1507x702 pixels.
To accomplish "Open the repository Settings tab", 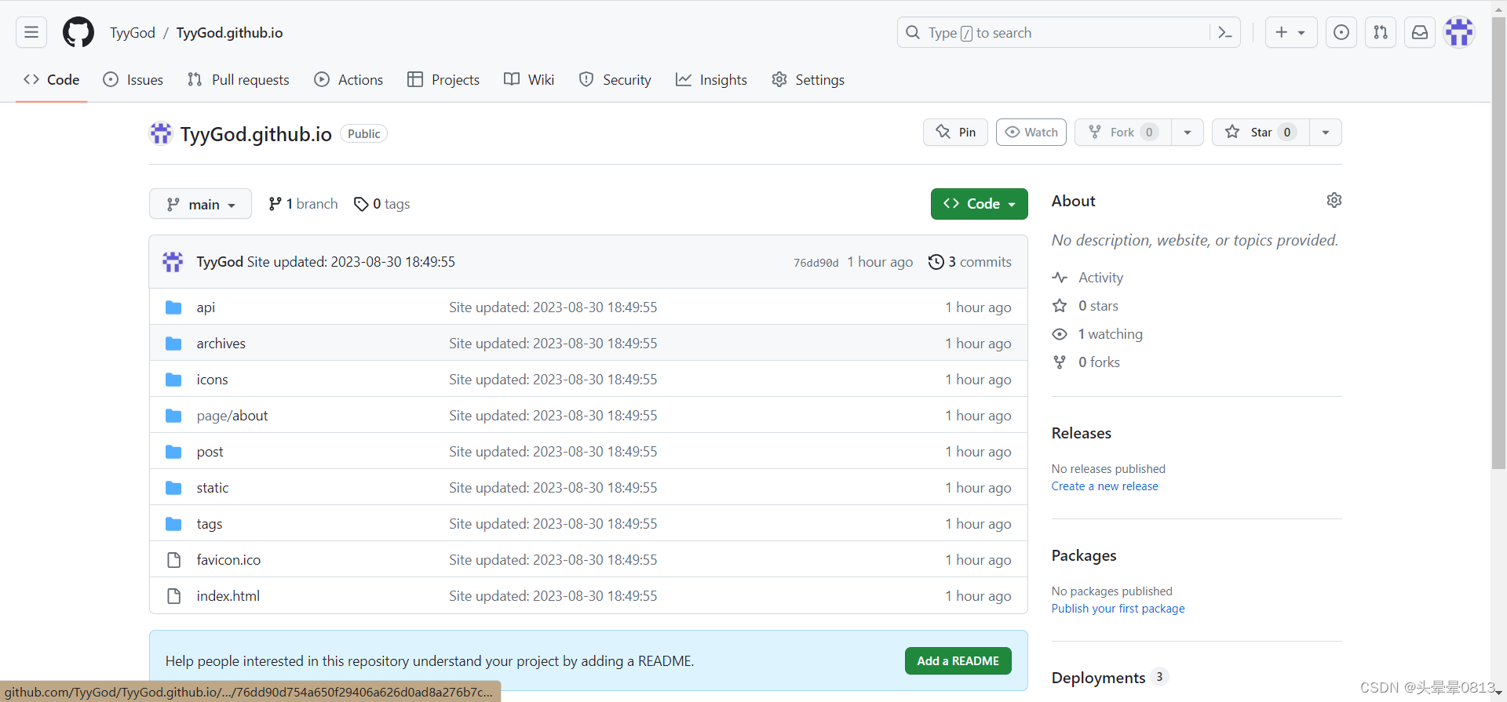I will click(x=808, y=80).
